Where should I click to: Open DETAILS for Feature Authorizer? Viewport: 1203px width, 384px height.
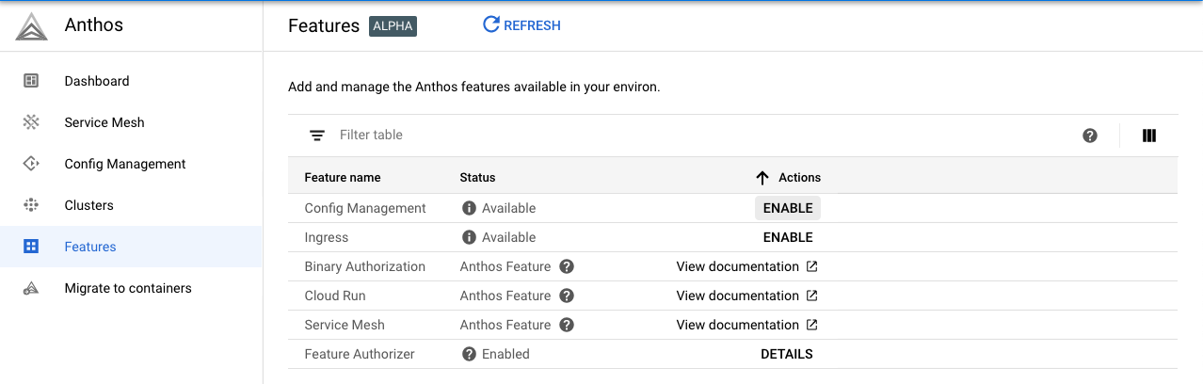point(787,354)
